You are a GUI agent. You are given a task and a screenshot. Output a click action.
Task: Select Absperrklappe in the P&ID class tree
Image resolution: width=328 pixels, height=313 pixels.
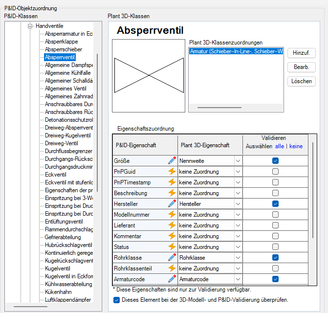[61, 42]
